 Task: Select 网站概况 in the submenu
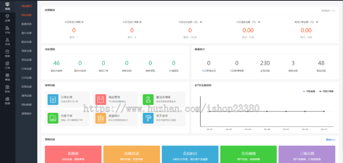pyautogui.click(x=26, y=6)
